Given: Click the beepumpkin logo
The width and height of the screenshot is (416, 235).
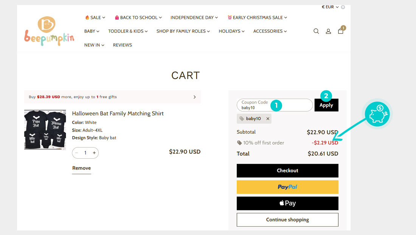Looking at the screenshot, I should [49, 31].
